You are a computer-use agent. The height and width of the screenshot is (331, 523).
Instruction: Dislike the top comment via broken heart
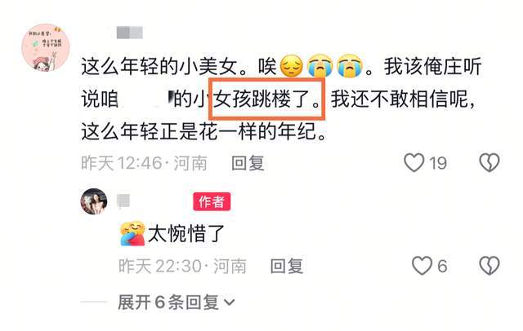(489, 163)
